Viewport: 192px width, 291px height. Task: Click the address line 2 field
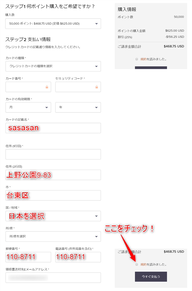point(53,175)
